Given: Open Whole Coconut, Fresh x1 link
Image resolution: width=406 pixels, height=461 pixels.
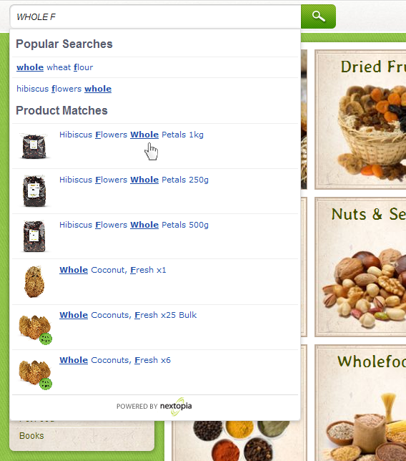Looking at the screenshot, I should tap(113, 270).
